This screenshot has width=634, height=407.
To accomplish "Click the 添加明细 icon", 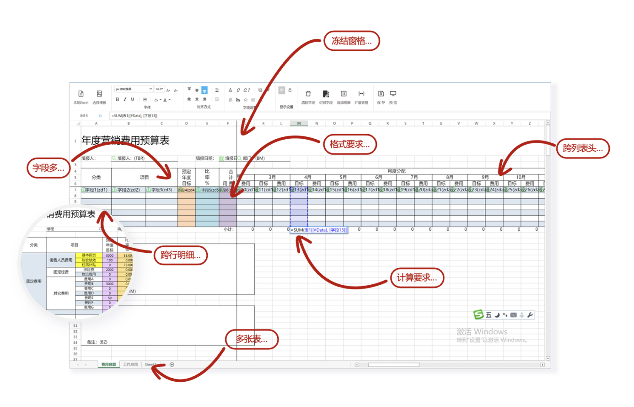I will point(344,94).
